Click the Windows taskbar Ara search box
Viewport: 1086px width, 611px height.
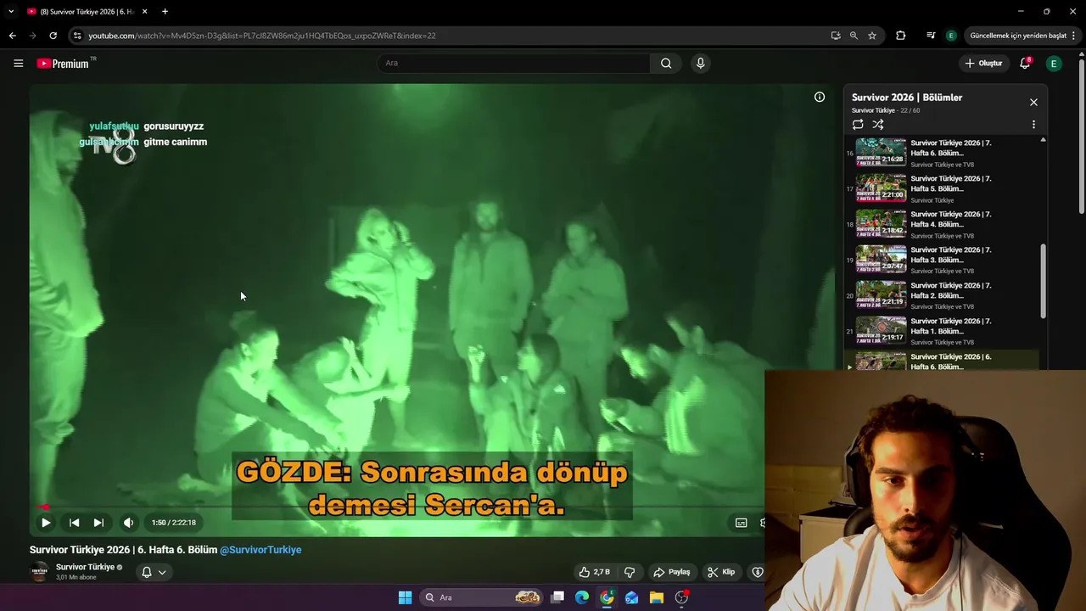point(482,597)
